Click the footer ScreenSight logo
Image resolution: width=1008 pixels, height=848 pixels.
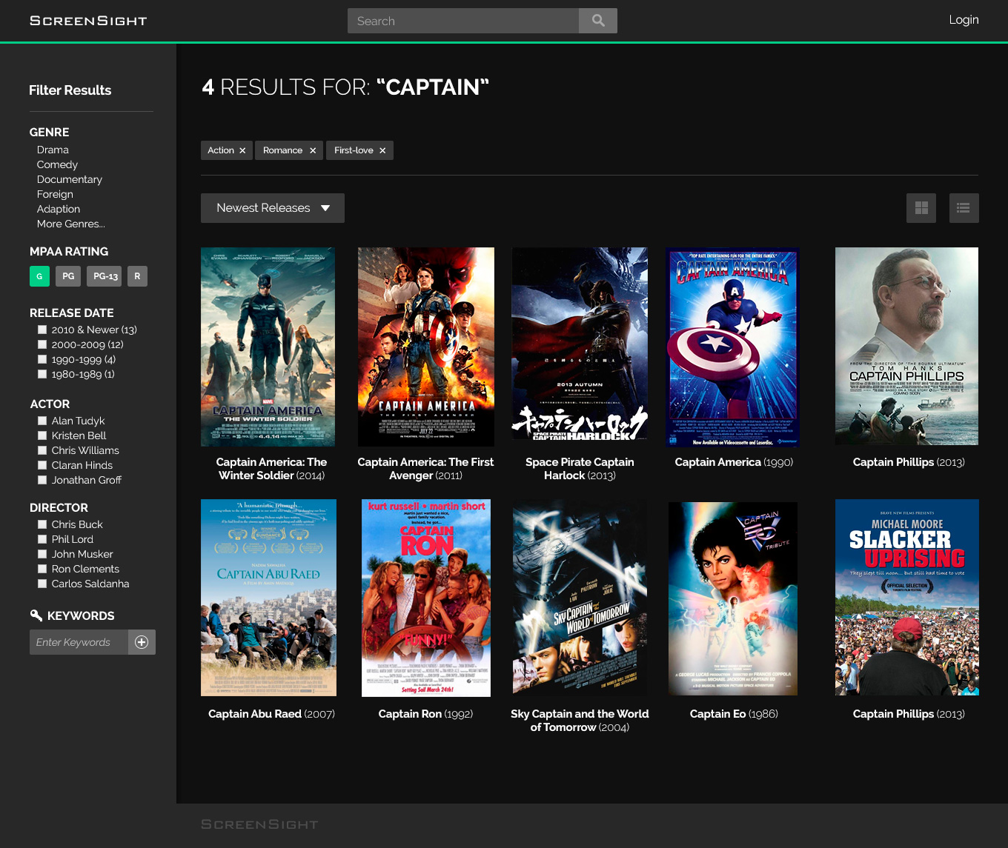pos(259,824)
